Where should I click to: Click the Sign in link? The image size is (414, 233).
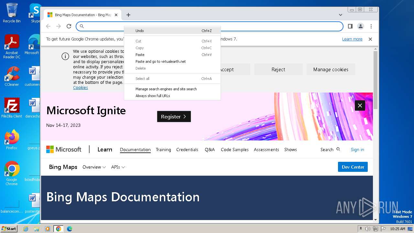(x=357, y=150)
